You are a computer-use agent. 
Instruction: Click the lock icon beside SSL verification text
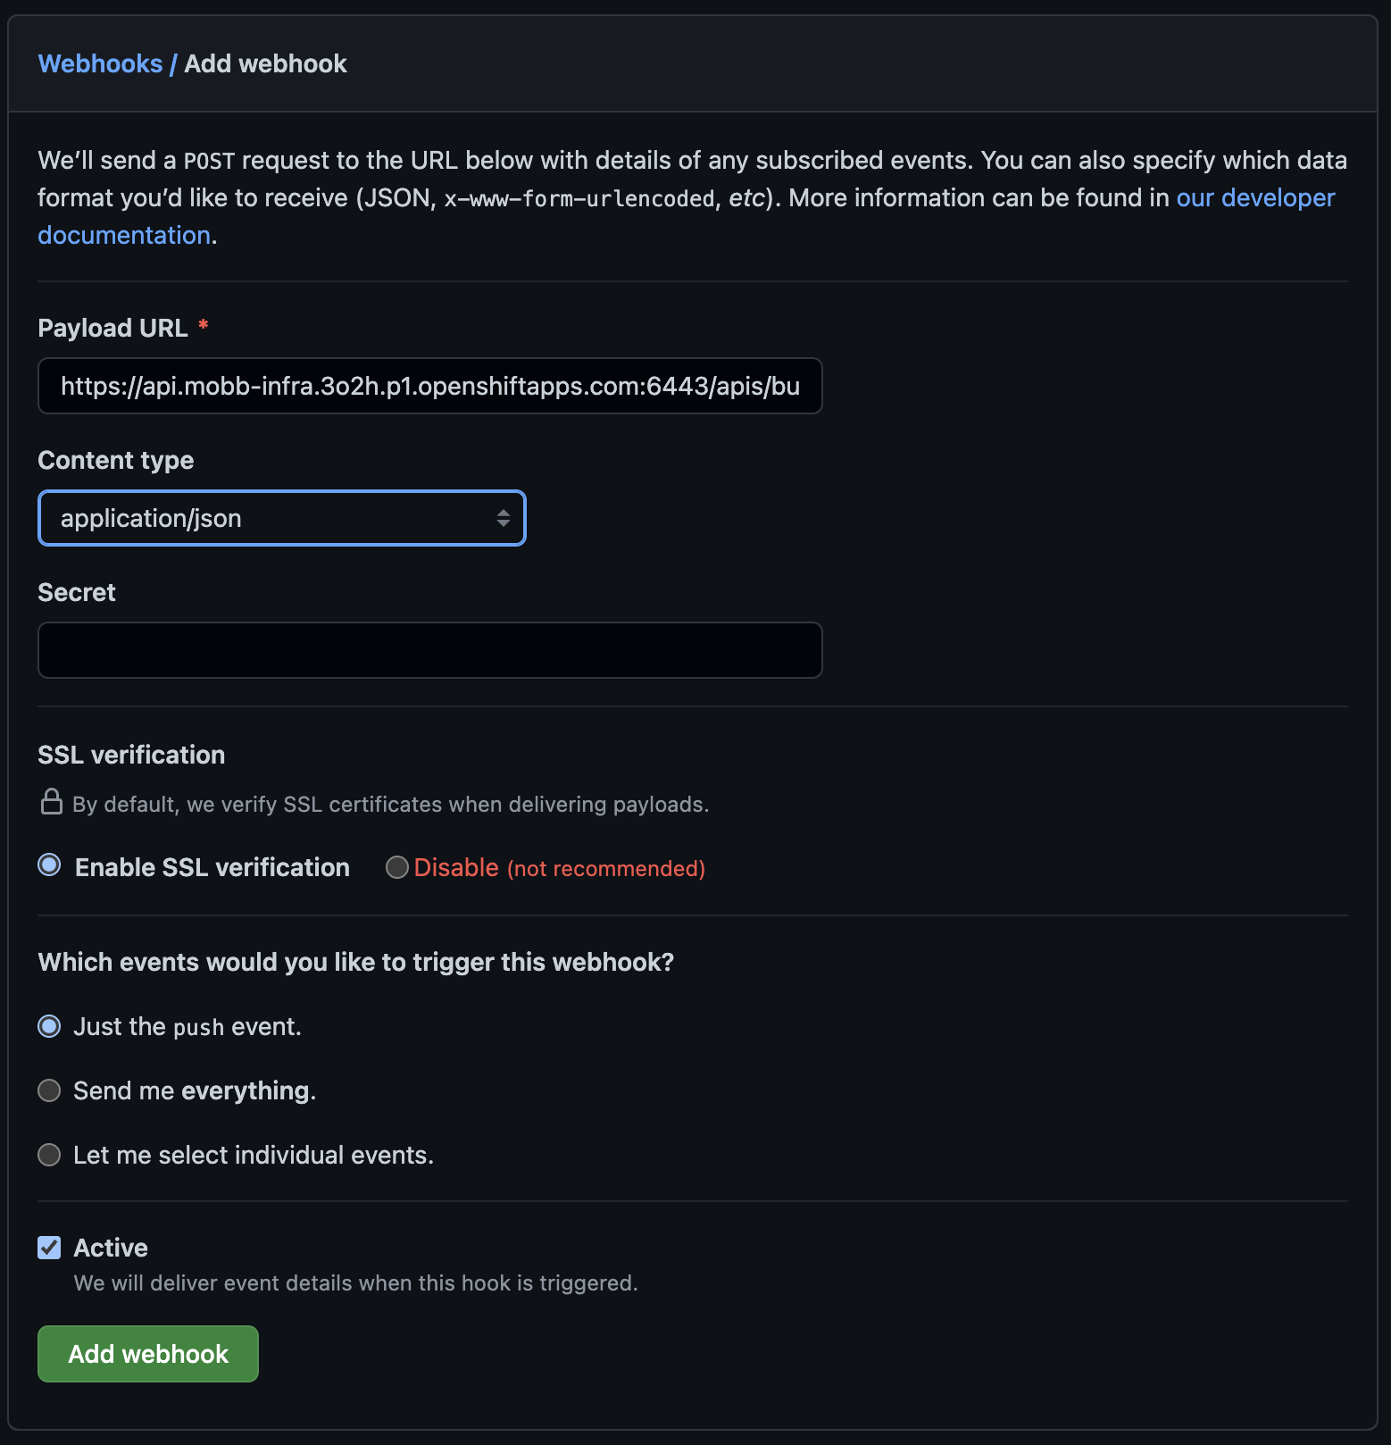51,803
